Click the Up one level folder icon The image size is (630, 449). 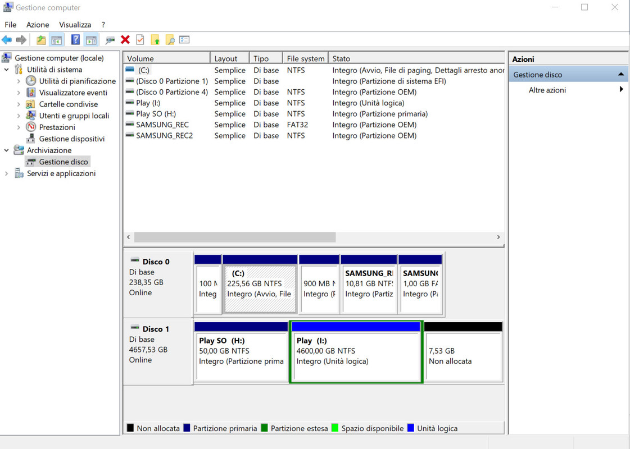[41, 40]
